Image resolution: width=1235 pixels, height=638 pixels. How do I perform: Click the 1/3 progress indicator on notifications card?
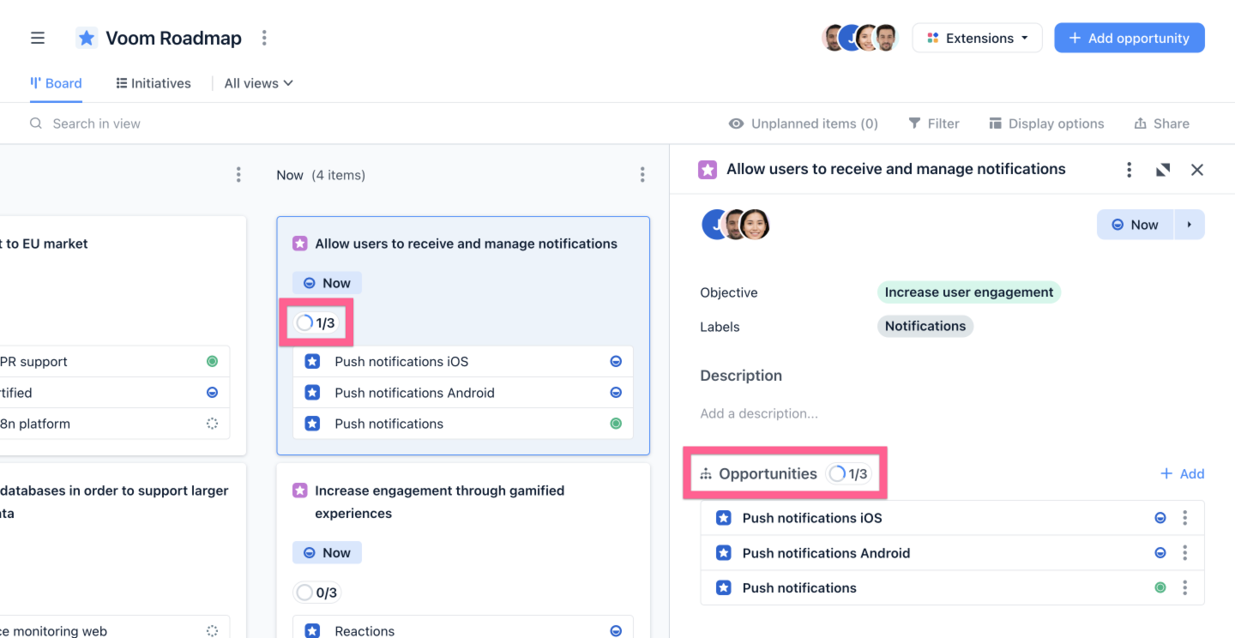(x=316, y=323)
